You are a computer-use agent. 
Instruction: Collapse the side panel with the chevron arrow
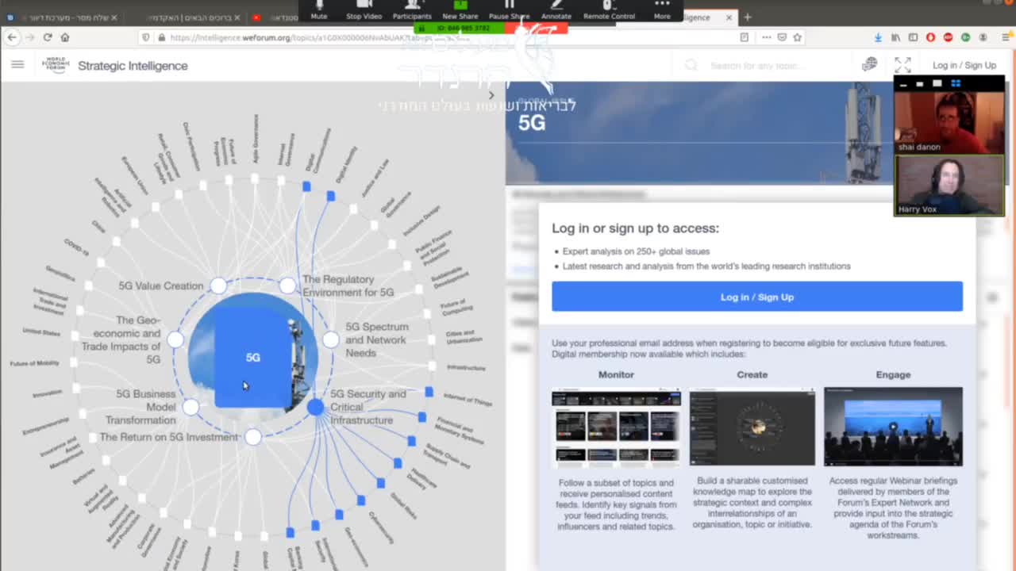(x=491, y=95)
